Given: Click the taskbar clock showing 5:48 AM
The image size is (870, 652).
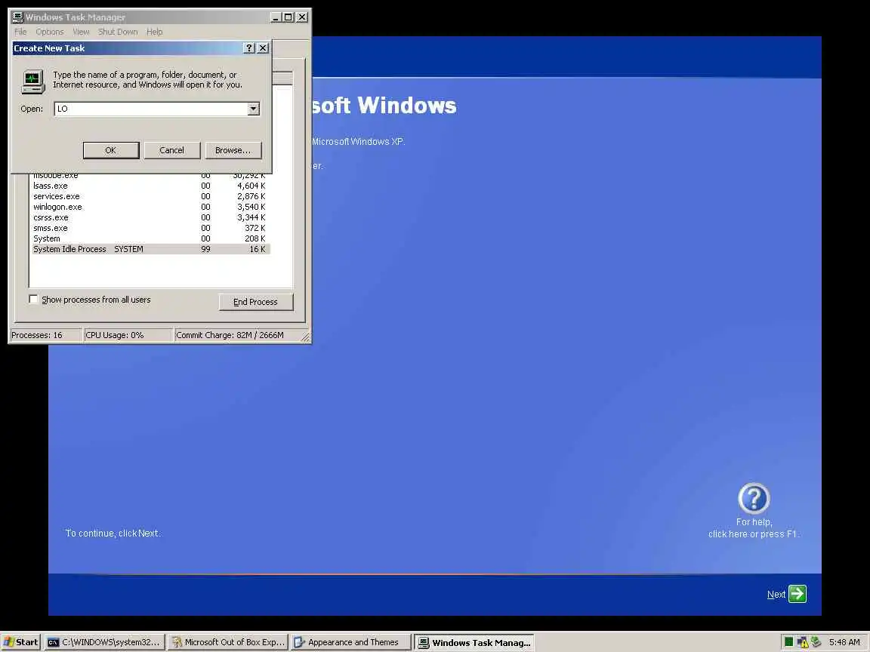Looking at the screenshot, I should [x=844, y=642].
